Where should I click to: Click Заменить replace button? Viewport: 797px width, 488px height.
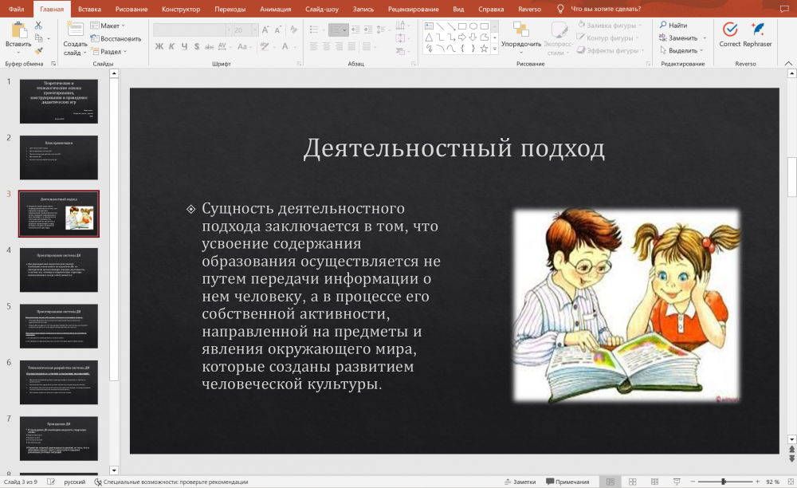pos(678,37)
